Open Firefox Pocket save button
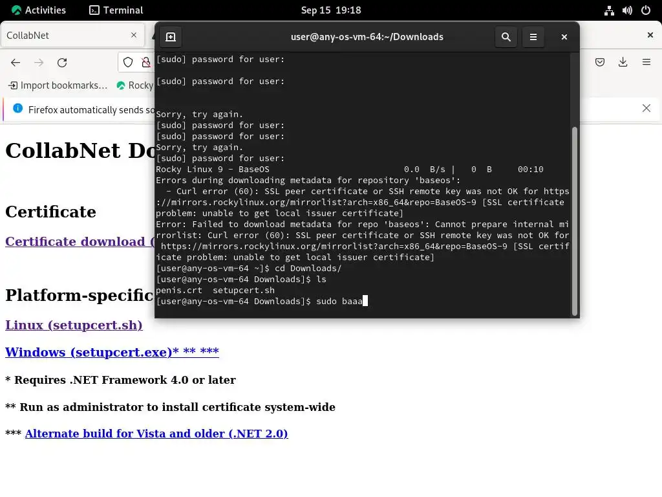 point(599,63)
